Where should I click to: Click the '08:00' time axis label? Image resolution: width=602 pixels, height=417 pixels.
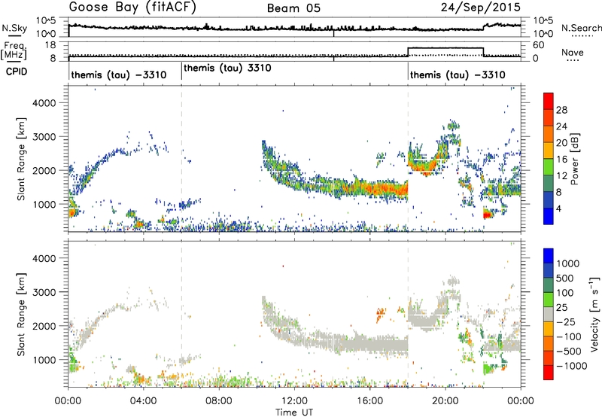(x=218, y=401)
